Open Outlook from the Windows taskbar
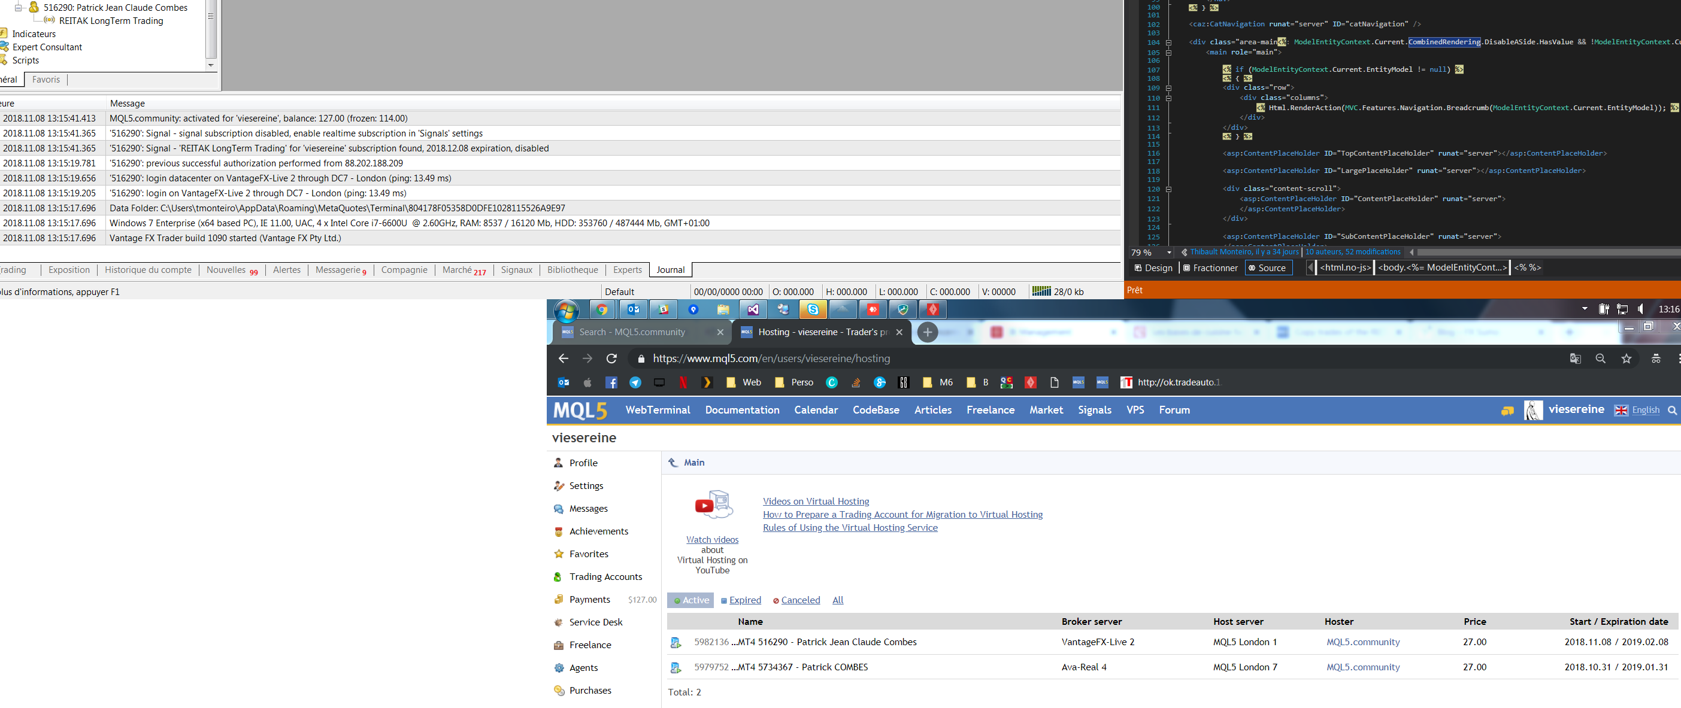Viewport: 1681px width, 708px height. [633, 309]
